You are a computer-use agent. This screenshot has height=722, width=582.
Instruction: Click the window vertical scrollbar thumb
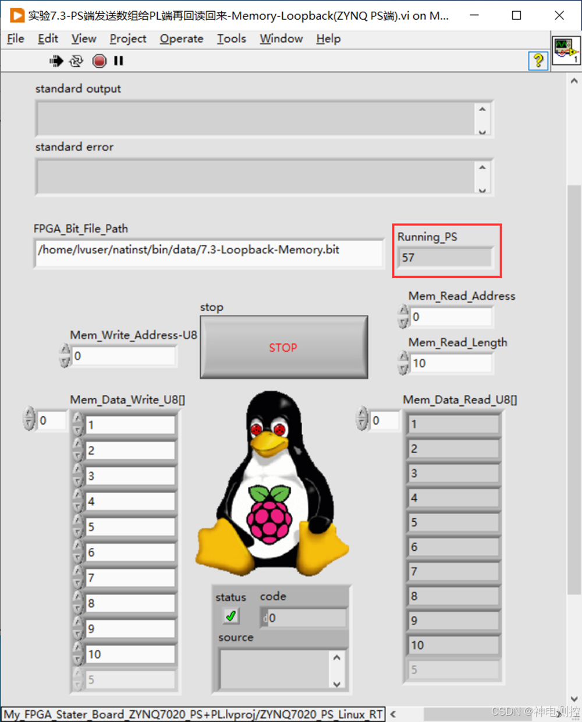coord(574,390)
